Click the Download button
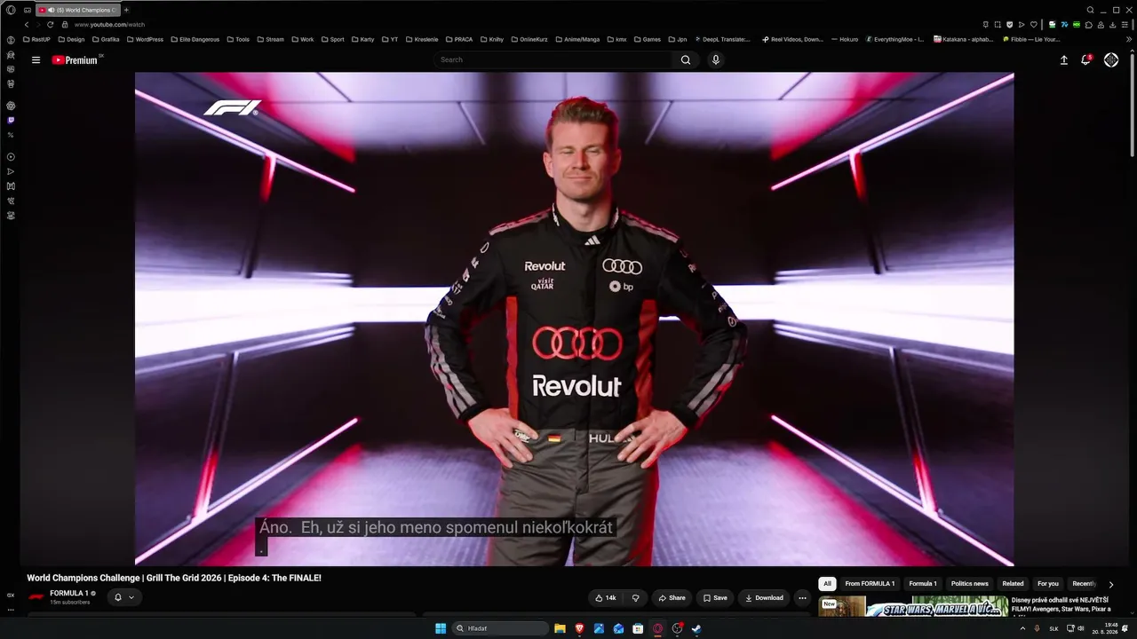Image resolution: width=1137 pixels, height=639 pixels. pyautogui.click(x=764, y=598)
